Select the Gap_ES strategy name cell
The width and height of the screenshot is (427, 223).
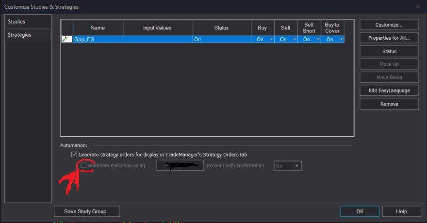pyautogui.click(x=98, y=39)
